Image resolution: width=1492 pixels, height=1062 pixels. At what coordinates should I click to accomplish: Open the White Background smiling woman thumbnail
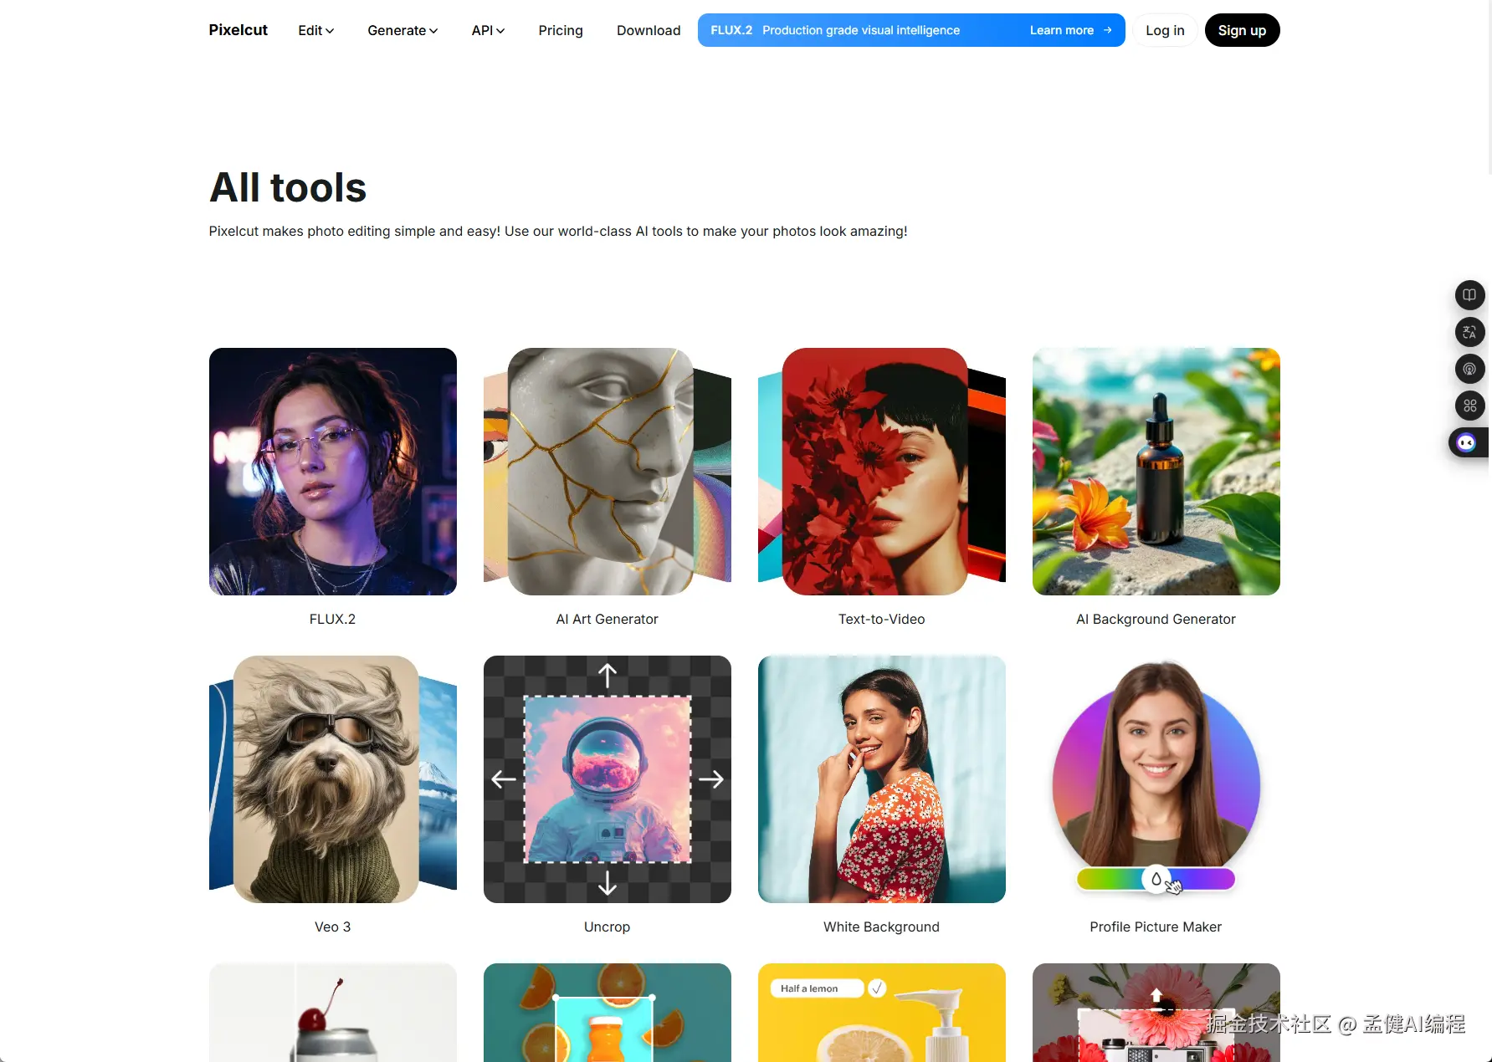tap(882, 779)
